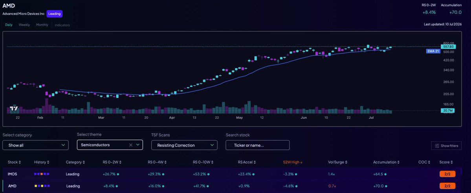
Task: Select the AMD stock row ticker
Action: [12, 186]
